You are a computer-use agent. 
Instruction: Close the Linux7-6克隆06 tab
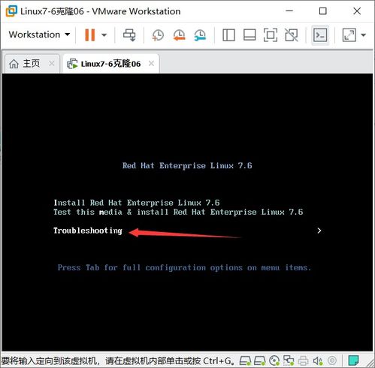coord(151,63)
